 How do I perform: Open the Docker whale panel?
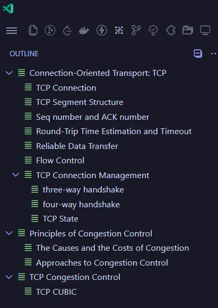point(84,31)
